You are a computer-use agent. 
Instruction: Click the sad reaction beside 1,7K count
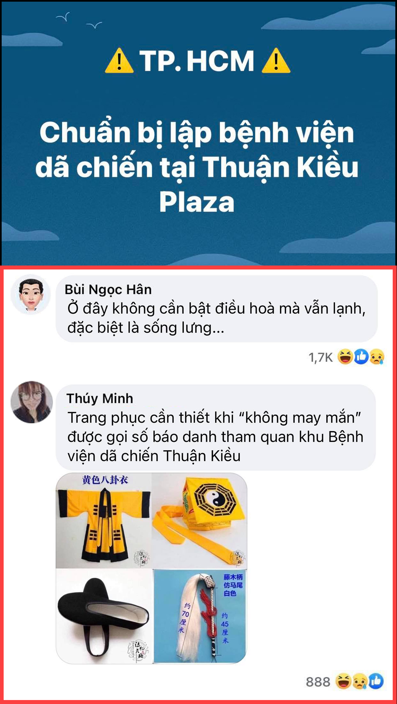point(377,357)
